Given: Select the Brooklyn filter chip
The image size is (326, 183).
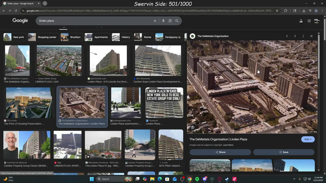Looking at the screenshot, I should tap(71, 37).
